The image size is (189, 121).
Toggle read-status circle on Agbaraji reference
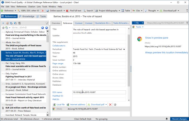4,32
